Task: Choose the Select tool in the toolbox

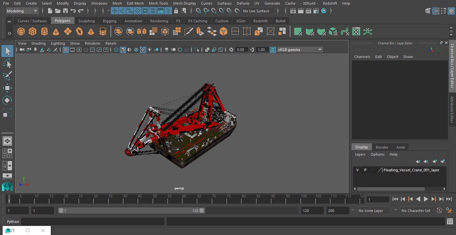Action: 7,51
